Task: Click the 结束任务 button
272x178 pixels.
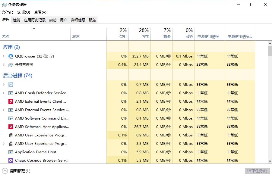Action: coord(257,171)
